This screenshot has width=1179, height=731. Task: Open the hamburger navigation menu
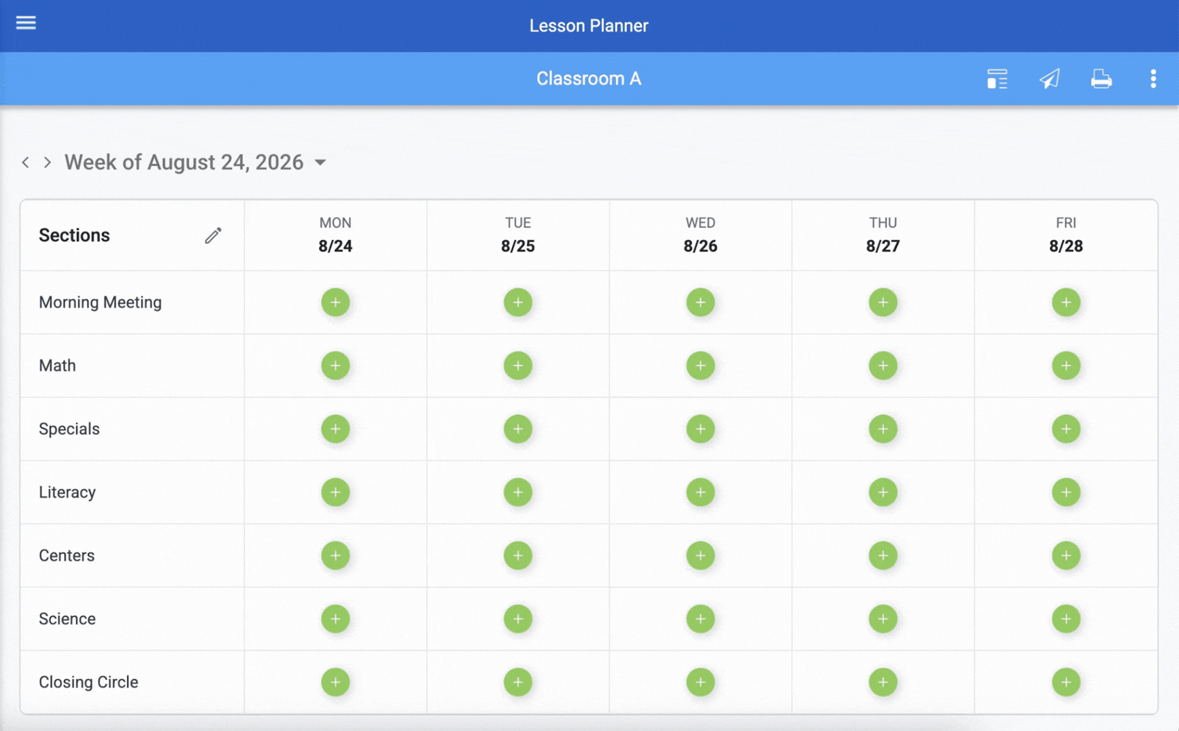click(26, 22)
